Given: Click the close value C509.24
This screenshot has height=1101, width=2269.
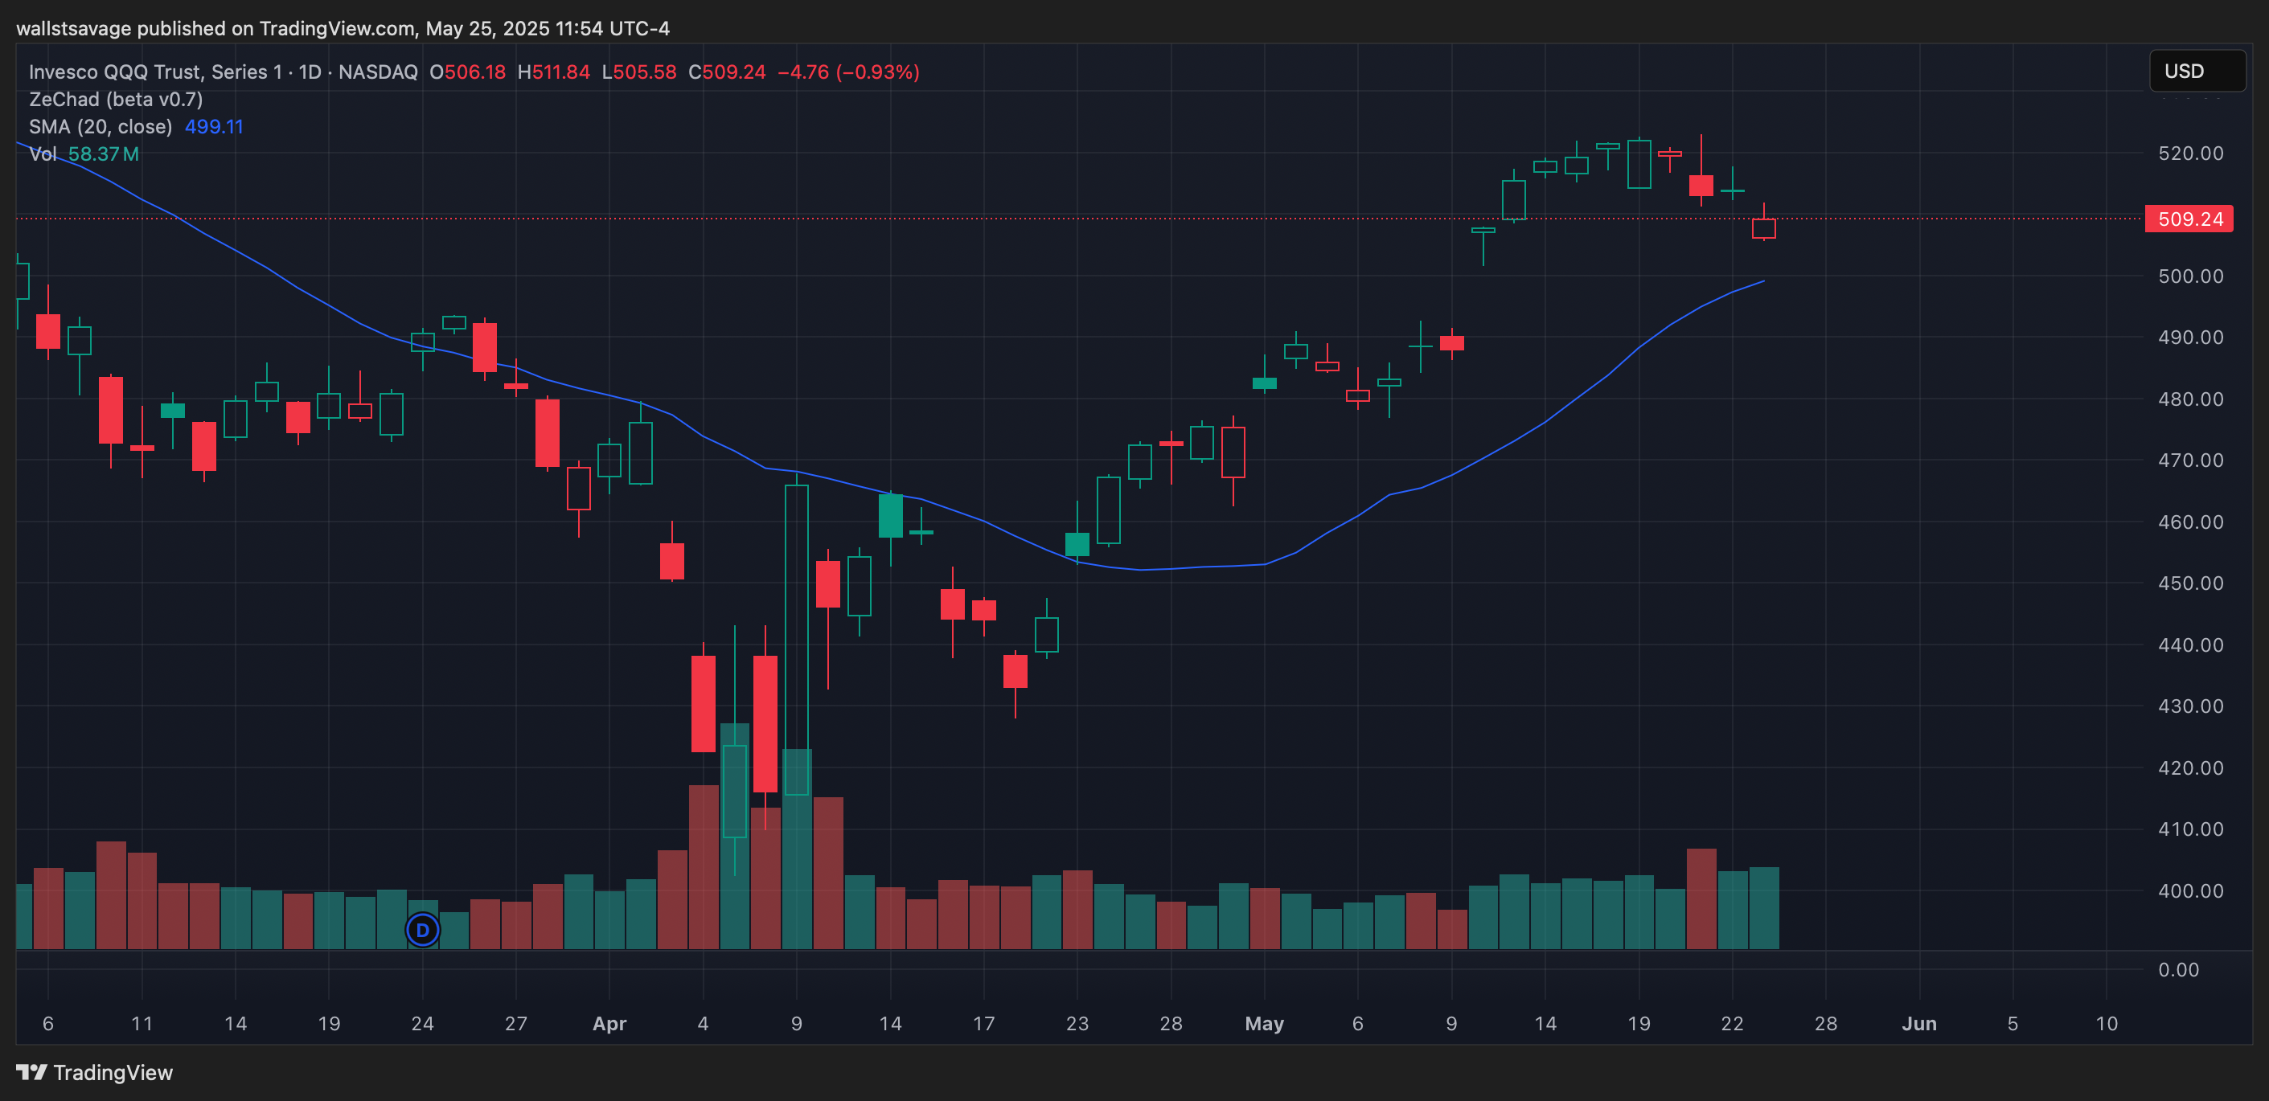Looking at the screenshot, I should tap(728, 72).
